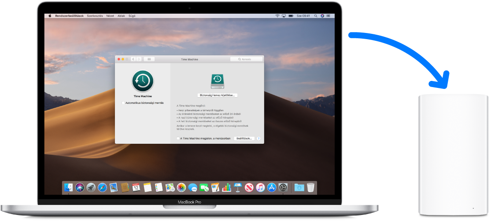Screen dimensions: 491x222
Task: Open the Súgó menu
Action: [x=132, y=16]
